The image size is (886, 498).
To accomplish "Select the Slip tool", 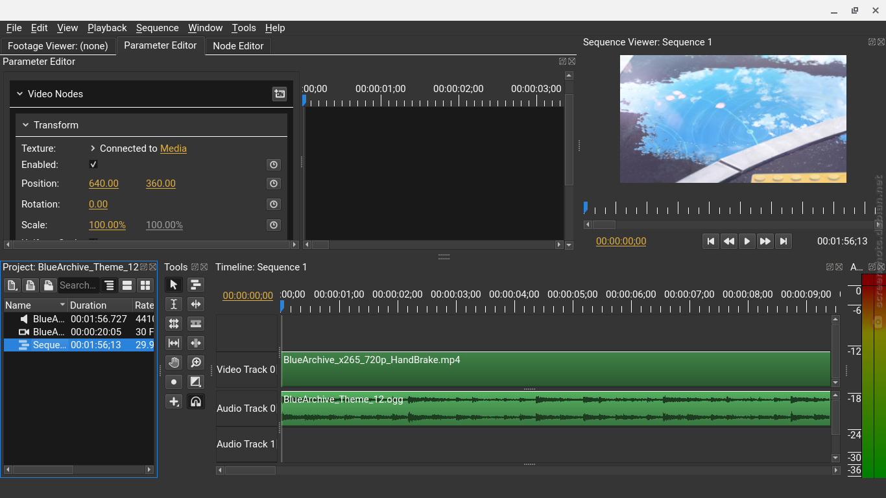I will [x=174, y=343].
